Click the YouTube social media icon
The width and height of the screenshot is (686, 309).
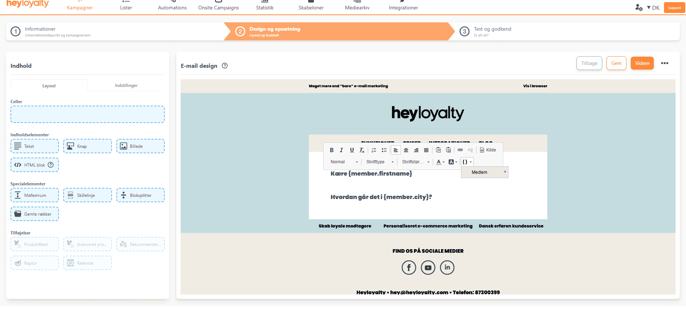(x=428, y=268)
